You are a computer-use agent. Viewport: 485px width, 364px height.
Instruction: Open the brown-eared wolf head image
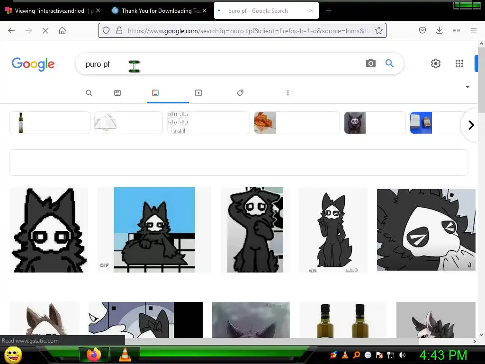[x=44, y=319]
